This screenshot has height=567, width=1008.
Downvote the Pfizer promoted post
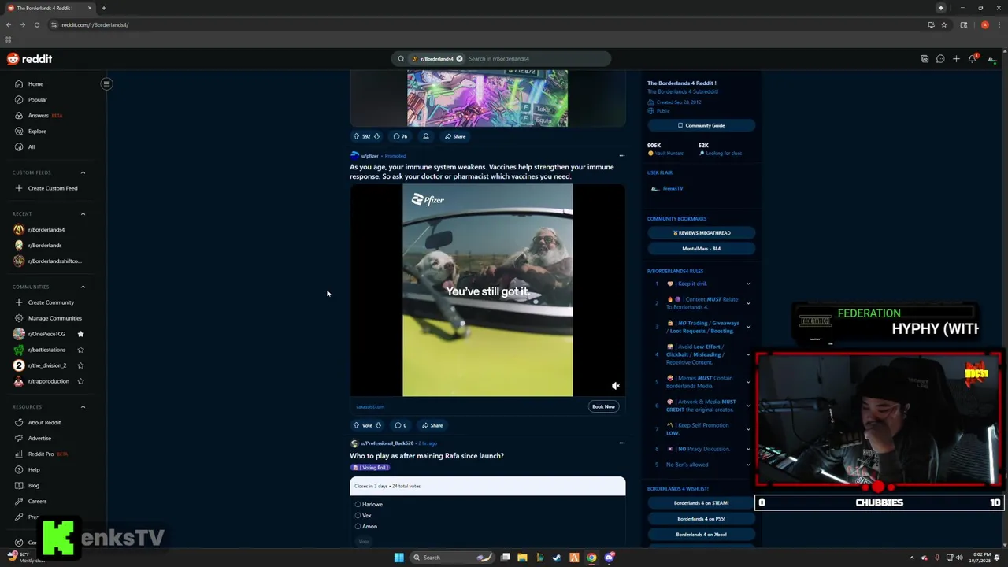pyautogui.click(x=378, y=425)
